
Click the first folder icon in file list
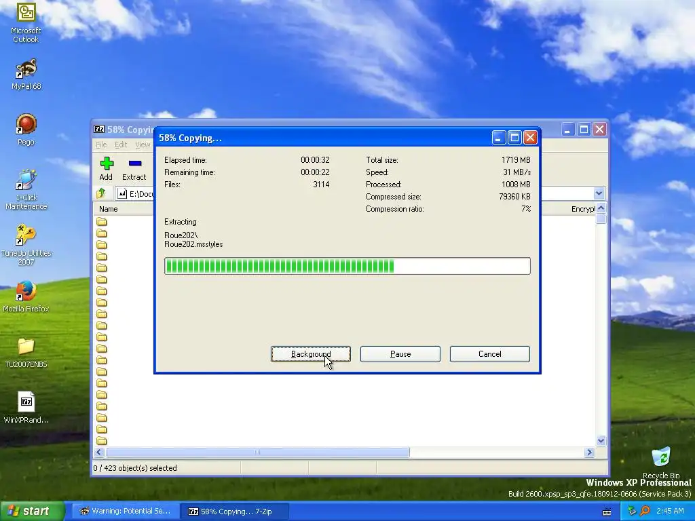tap(102, 222)
